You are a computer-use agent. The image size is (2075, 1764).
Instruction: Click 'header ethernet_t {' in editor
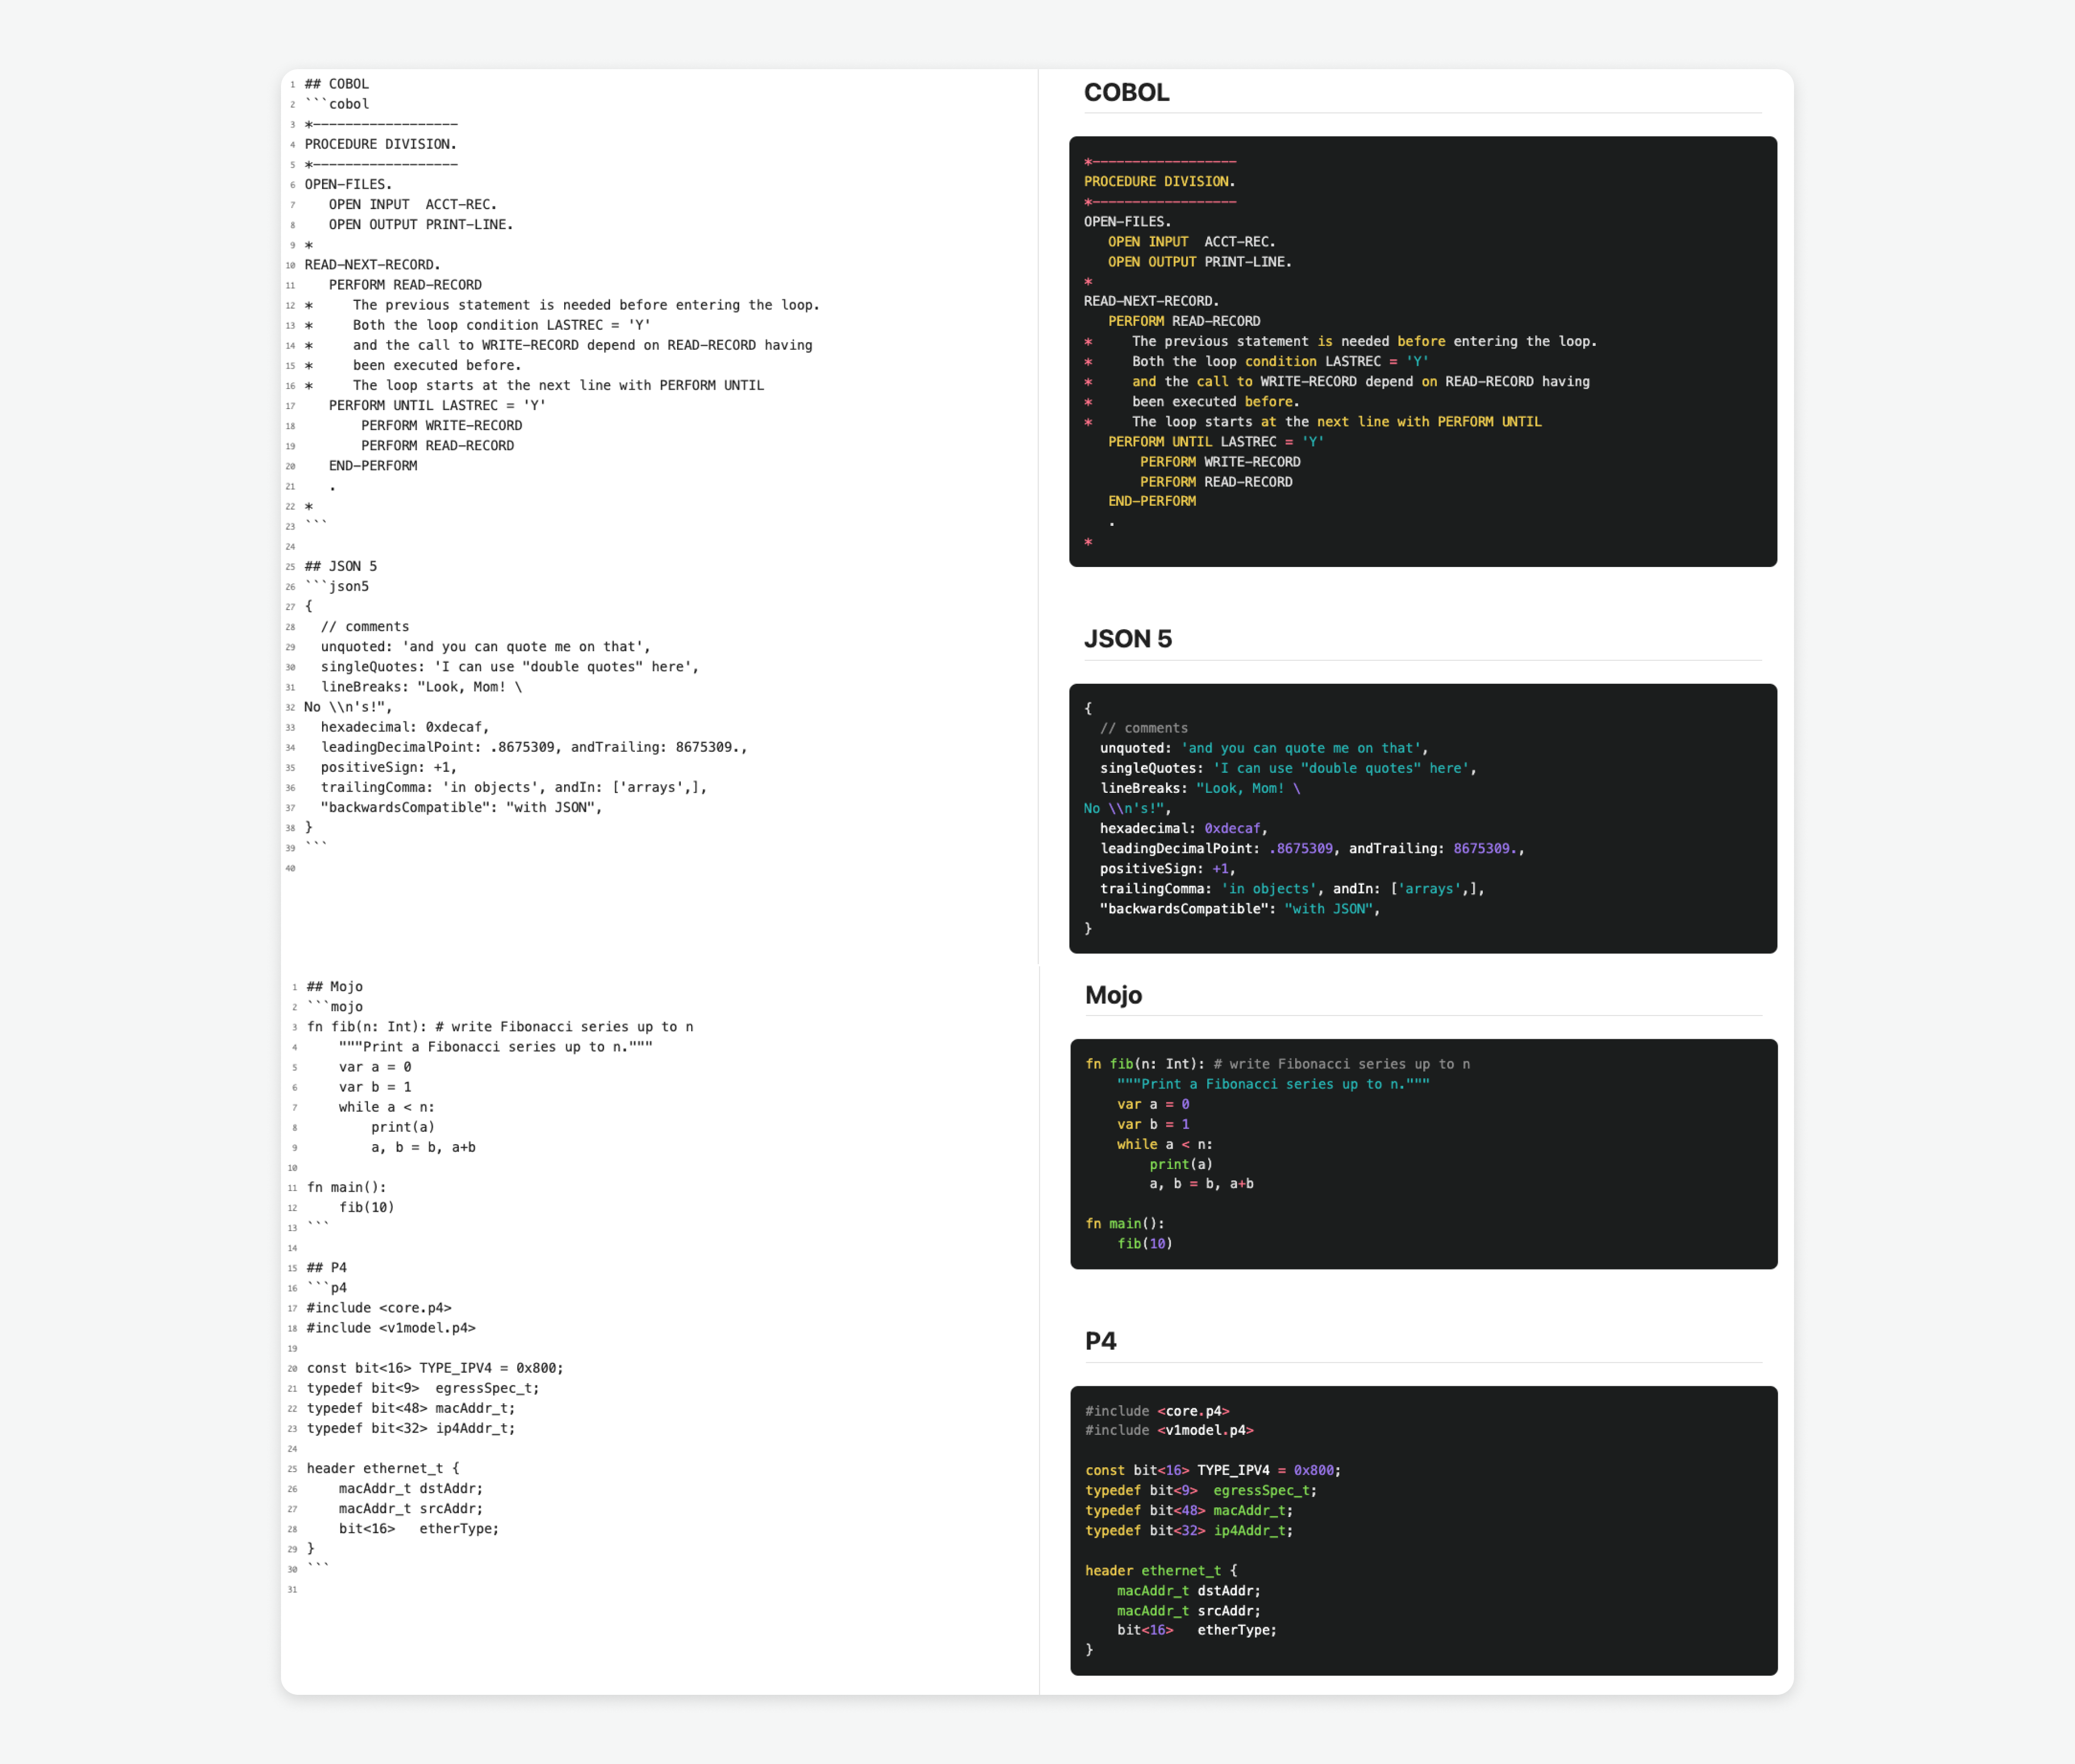[x=383, y=1469]
